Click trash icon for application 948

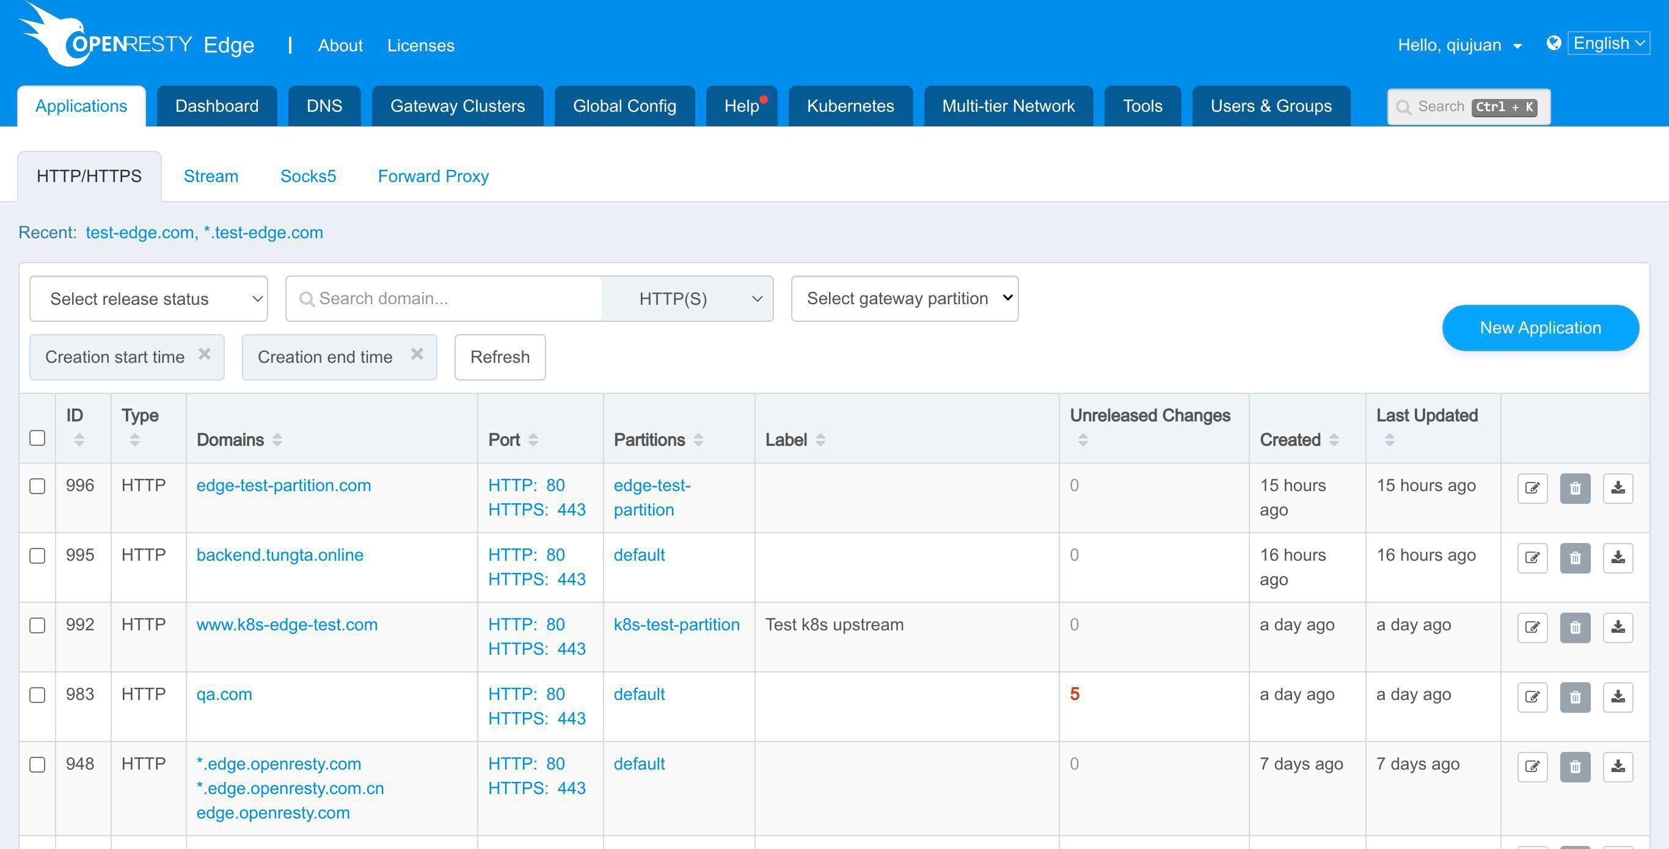[x=1574, y=767]
